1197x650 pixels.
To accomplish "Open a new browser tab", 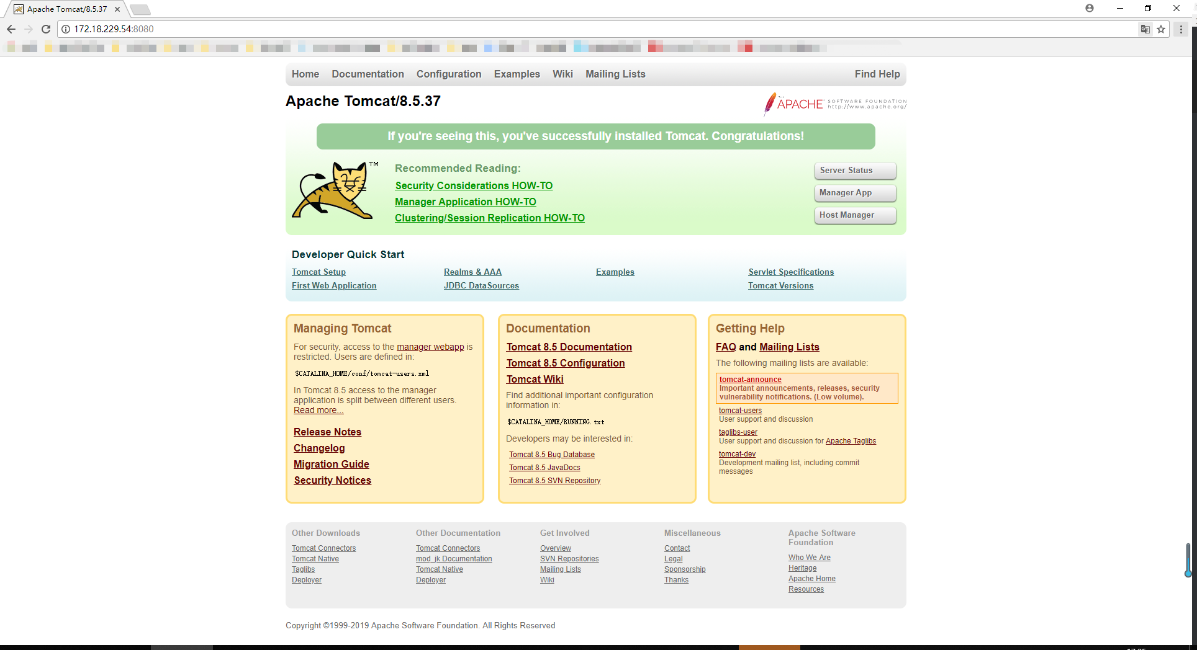I will (x=140, y=9).
